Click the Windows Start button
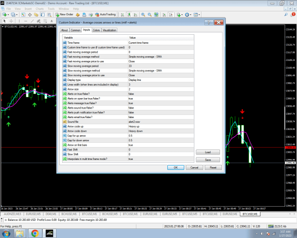Screen dimensions: 297x238 click(6, 233)
